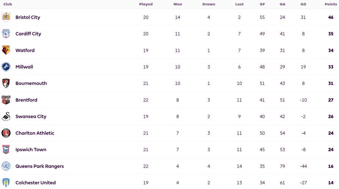339x189 pixels.
Task: Click the GD column header
Action: click(303, 4)
